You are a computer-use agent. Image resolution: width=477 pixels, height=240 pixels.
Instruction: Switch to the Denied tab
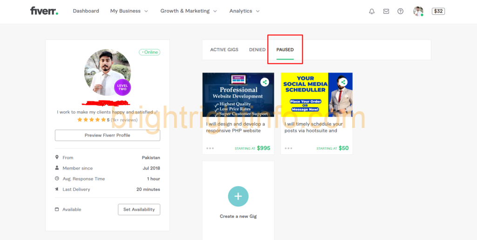(257, 49)
